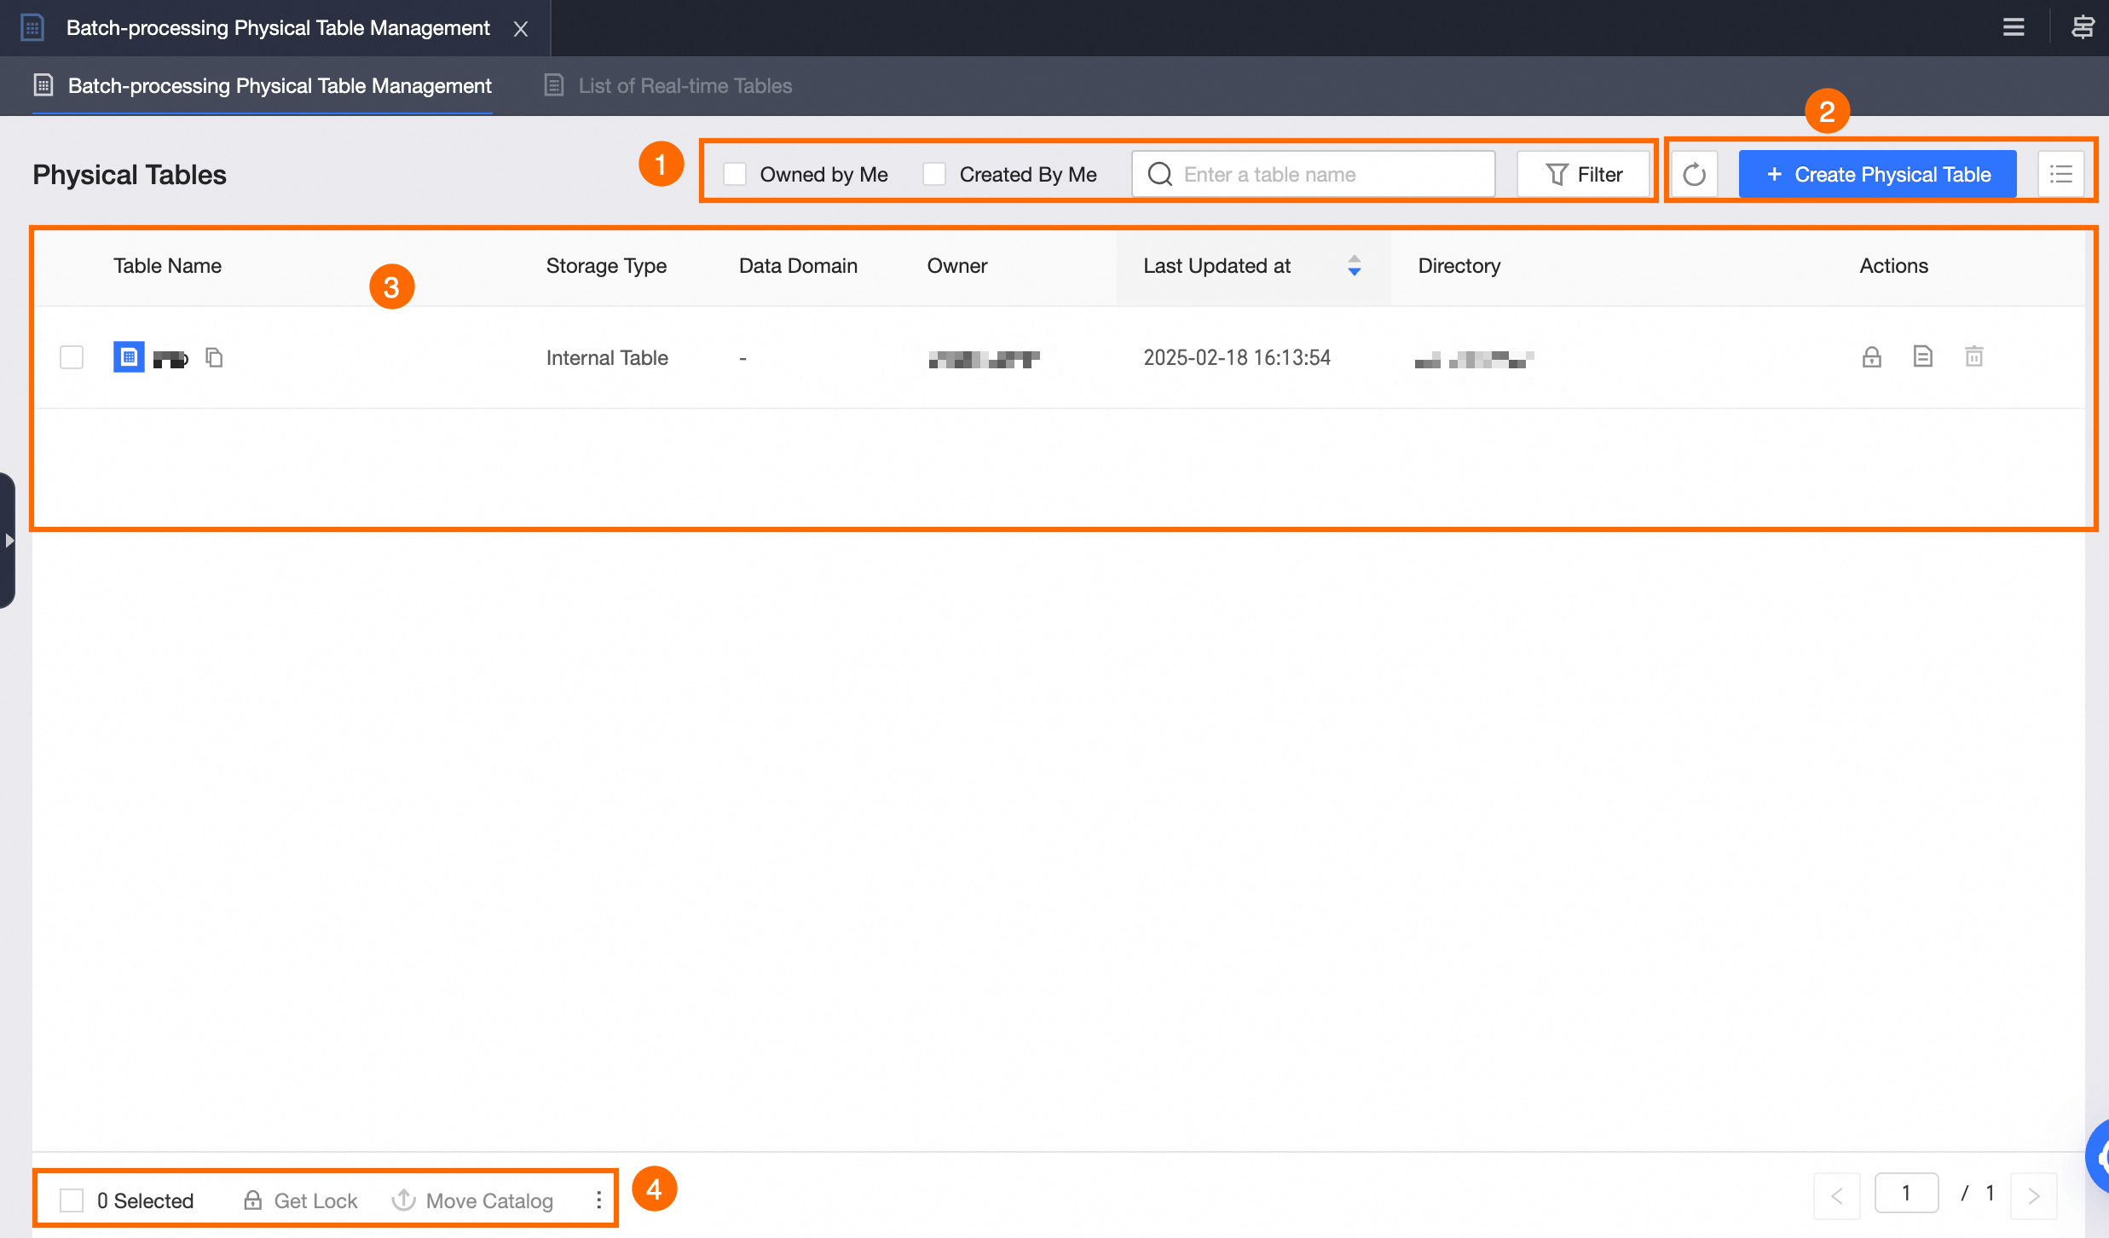This screenshot has width=2109, height=1238.
Task: Refresh the physical tables list
Action: (1694, 174)
